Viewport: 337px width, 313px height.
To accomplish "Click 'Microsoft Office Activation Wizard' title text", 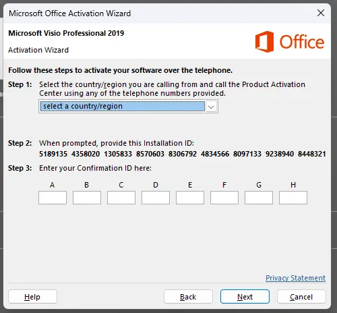I will click(70, 13).
